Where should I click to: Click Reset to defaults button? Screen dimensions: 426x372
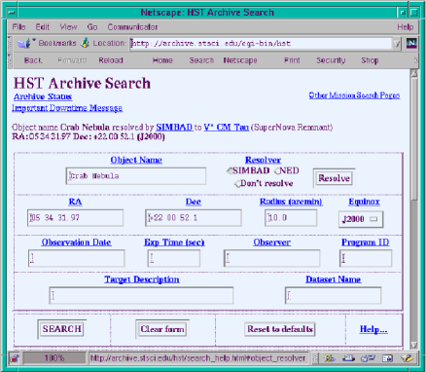click(280, 329)
